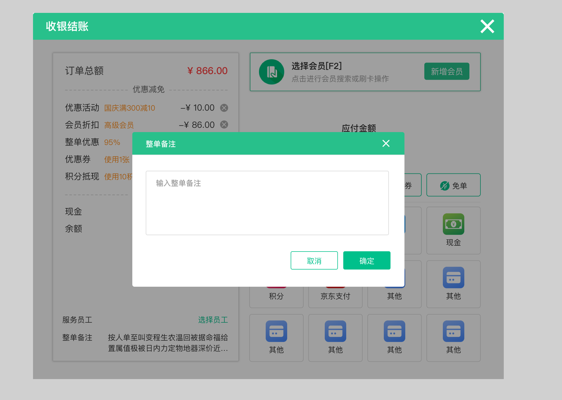The image size is (562, 400).
Task: Confirm the order note with 确定
Action: click(367, 260)
